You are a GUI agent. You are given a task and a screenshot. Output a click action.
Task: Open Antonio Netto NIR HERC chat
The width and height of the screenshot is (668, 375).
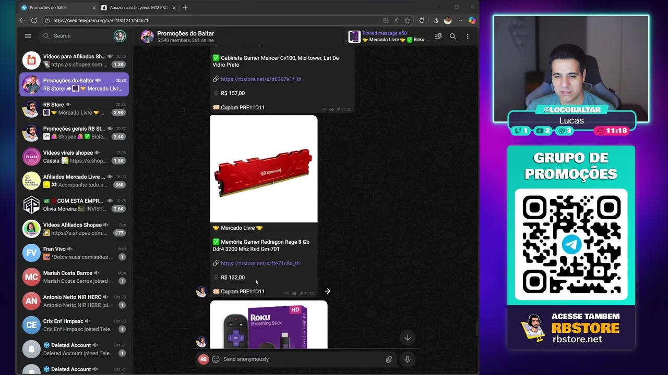click(x=74, y=301)
